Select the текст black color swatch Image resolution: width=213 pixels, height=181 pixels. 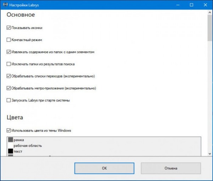pyautogui.click(x=11, y=151)
